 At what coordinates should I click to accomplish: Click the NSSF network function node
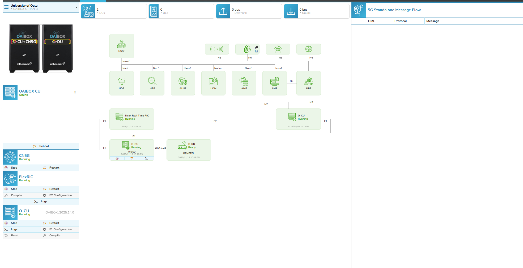click(122, 46)
